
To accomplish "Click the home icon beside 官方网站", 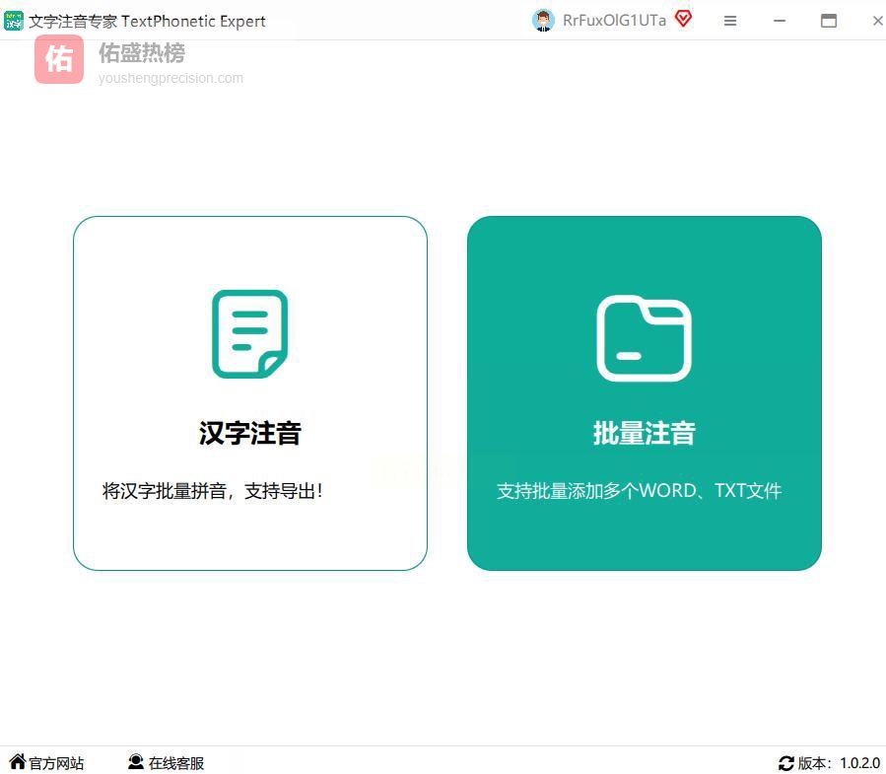I will point(18,762).
